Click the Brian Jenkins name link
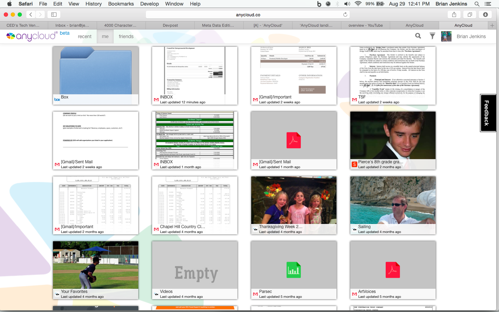499x312 pixels. click(x=471, y=36)
